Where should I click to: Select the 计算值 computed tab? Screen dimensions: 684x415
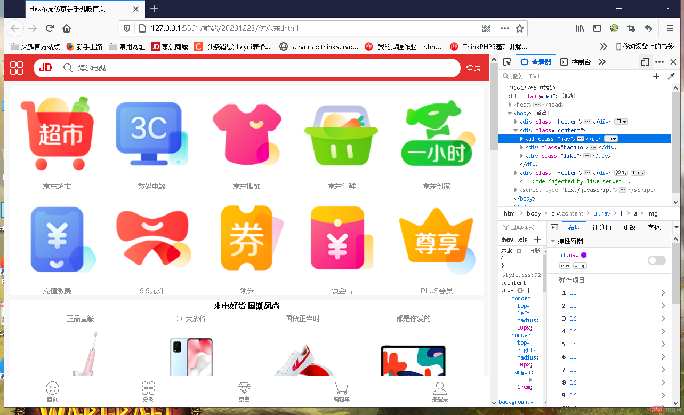[x=602, y=227]
